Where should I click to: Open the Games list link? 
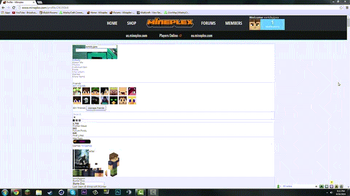86,146
